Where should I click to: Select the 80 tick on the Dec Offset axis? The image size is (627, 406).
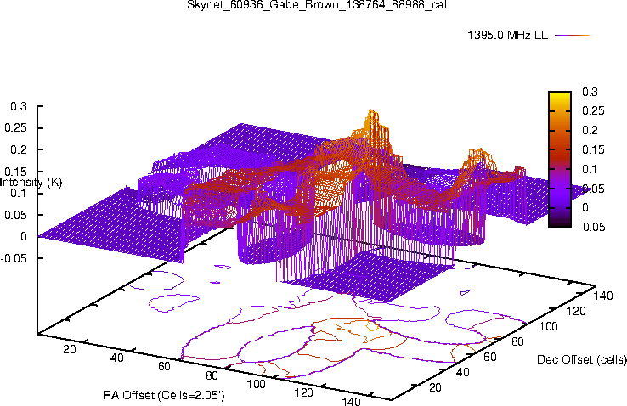point(517,341)
